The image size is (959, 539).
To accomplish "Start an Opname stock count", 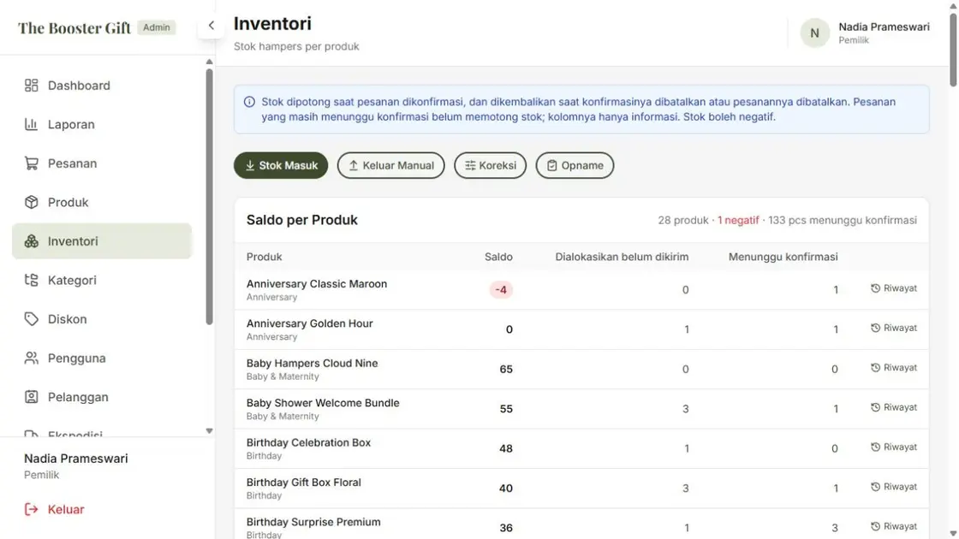I will pyautogui.click(x=575, y=166).
